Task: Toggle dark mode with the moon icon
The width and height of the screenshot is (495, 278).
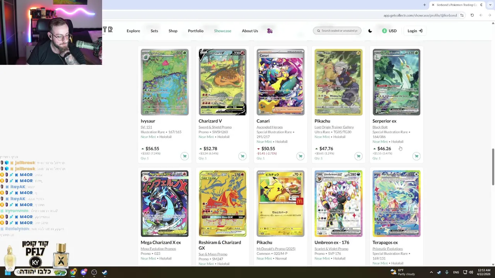Action: (x=370, y=31)
